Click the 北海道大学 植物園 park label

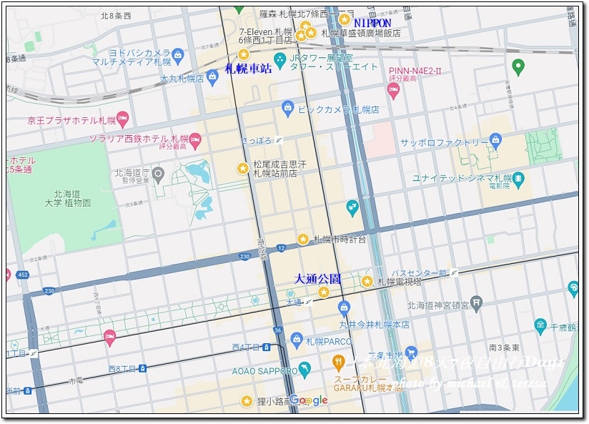[68, 198]
